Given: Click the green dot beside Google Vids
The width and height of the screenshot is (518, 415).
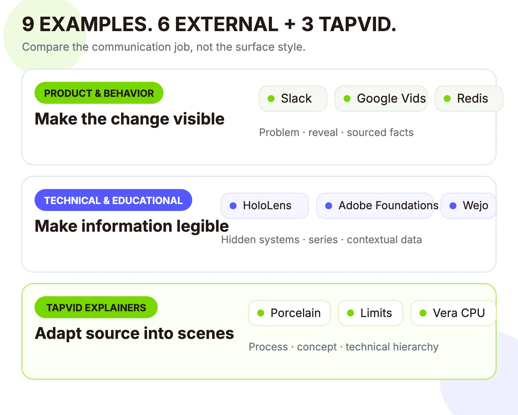Looking at the screenshot, I should coord(347,99).
